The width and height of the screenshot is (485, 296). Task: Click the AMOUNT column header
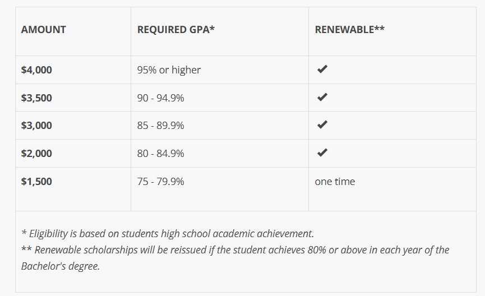[43, 30]
